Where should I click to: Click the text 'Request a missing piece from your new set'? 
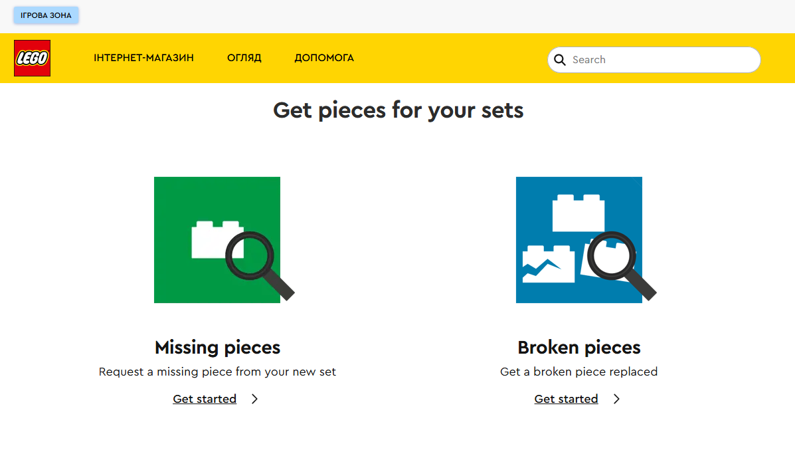217,372
